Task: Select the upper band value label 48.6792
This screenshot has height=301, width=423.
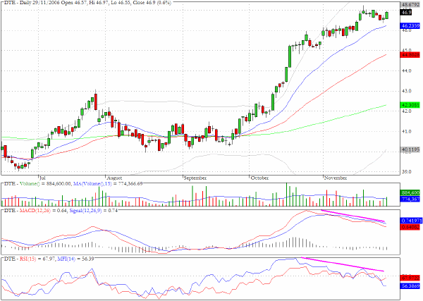Action: pyautogui.click(x=410, y=5)
